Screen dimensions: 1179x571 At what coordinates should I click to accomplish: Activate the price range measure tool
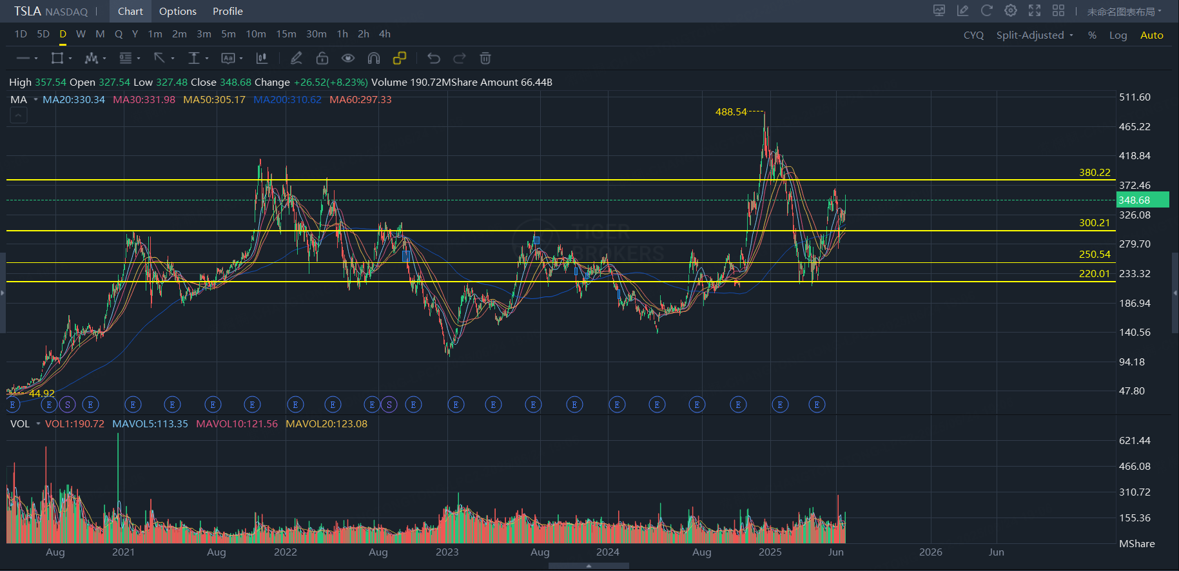click(x=193, y=59)
